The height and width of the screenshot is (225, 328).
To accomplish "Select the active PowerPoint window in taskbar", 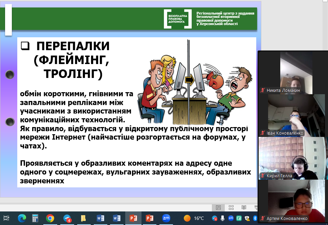I will 133,218.
